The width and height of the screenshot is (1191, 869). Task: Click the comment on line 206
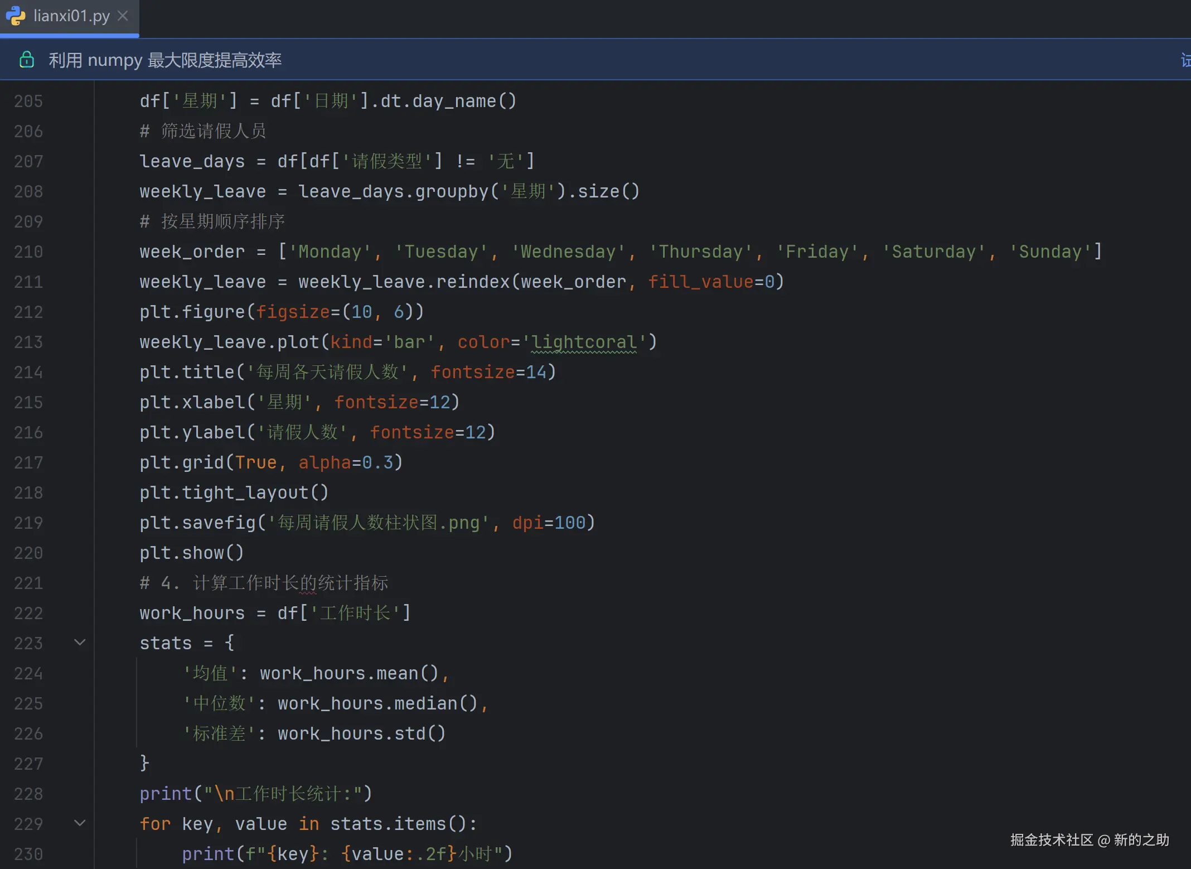pos(204,131)
